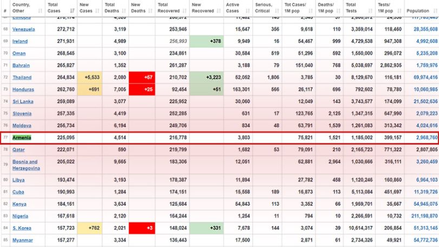Click Honduras new deaths +25 cell
The image size is (439, 247).
pos(142,89)
